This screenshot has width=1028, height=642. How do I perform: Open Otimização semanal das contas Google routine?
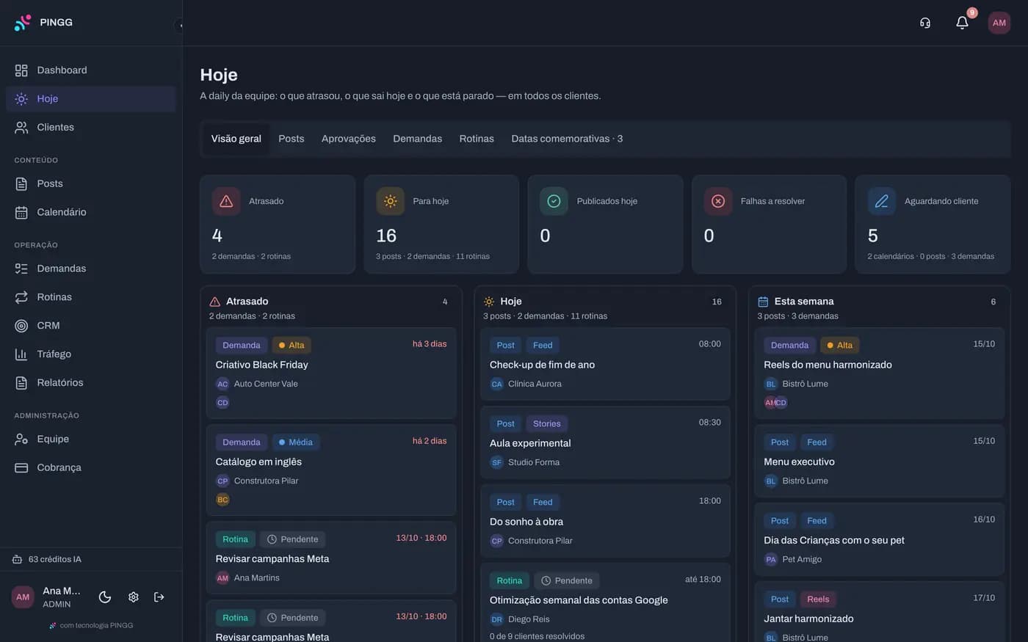(x=605, y=602)
